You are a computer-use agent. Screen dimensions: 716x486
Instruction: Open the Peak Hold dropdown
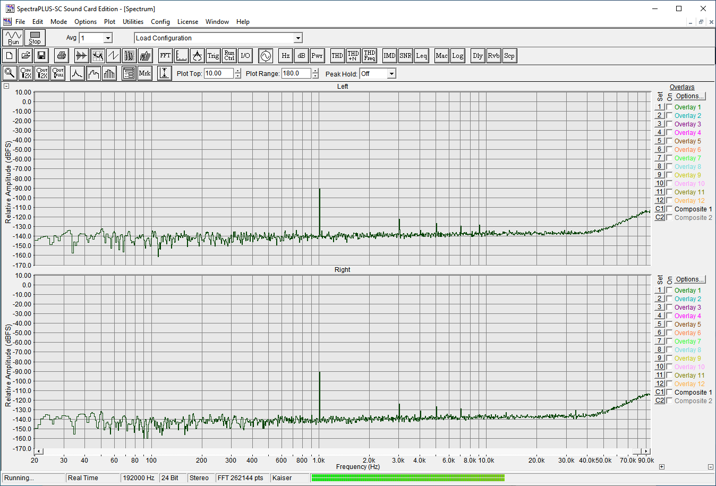pyautogui.click(x=391, y=74)
